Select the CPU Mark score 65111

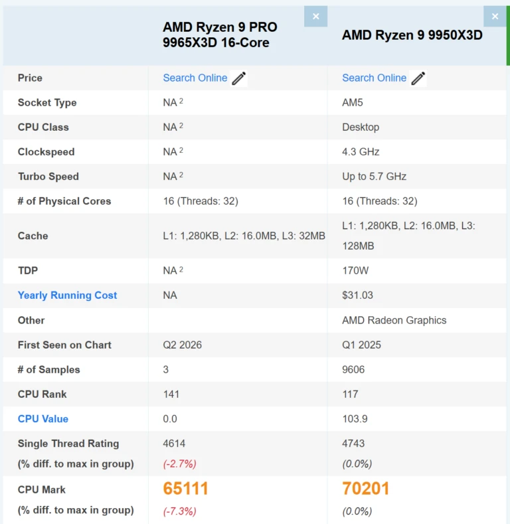pyautogui.click(x=185, y=488)
